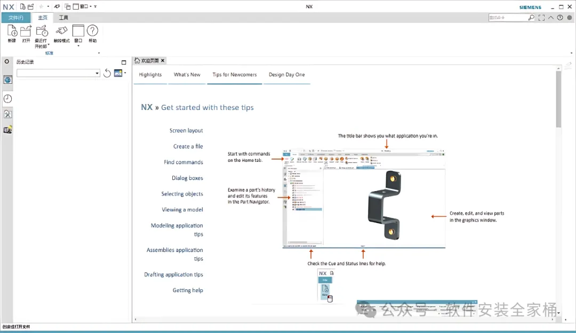Select the History clock resource bar tab
The height and width of the screenshot is (333, 576).
[7, 99]
